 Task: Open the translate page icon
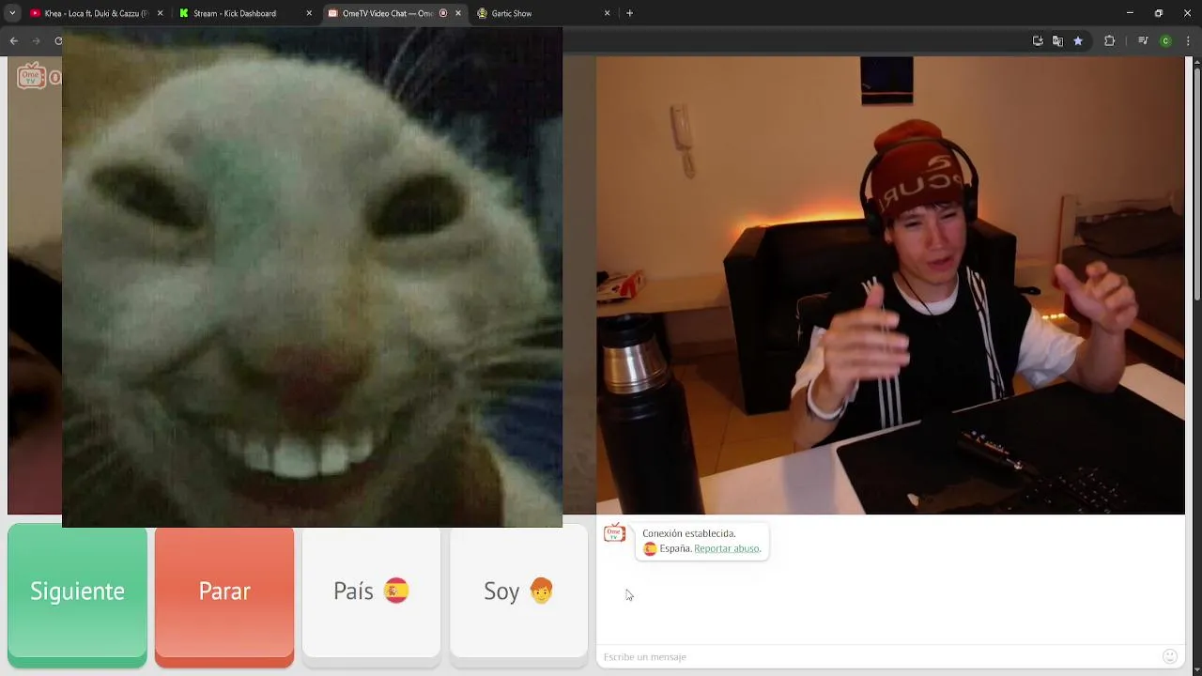pyautogui.click(x=1057, y=40)
